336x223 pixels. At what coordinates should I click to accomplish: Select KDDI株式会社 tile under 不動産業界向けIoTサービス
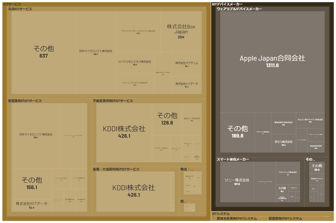(x=124, y=132)
